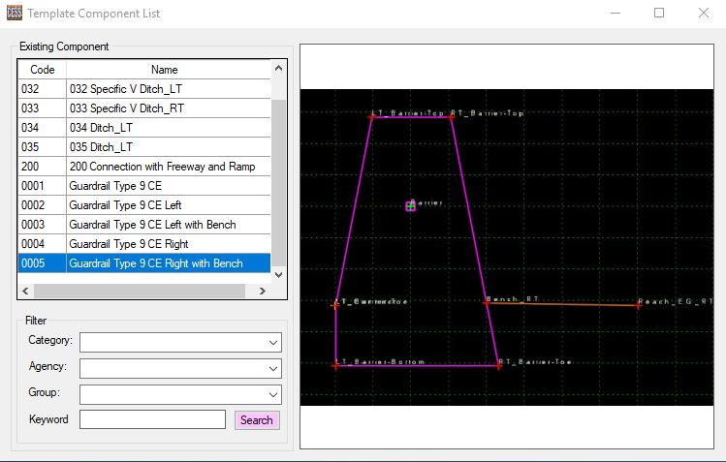This screenshot has width=726, height=462.
Task: Maximize the Template Component List window
Action: (659, 13)
